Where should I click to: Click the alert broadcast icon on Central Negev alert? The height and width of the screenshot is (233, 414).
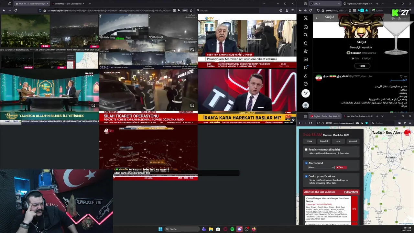pyautogui.click(x=354, y=209)
